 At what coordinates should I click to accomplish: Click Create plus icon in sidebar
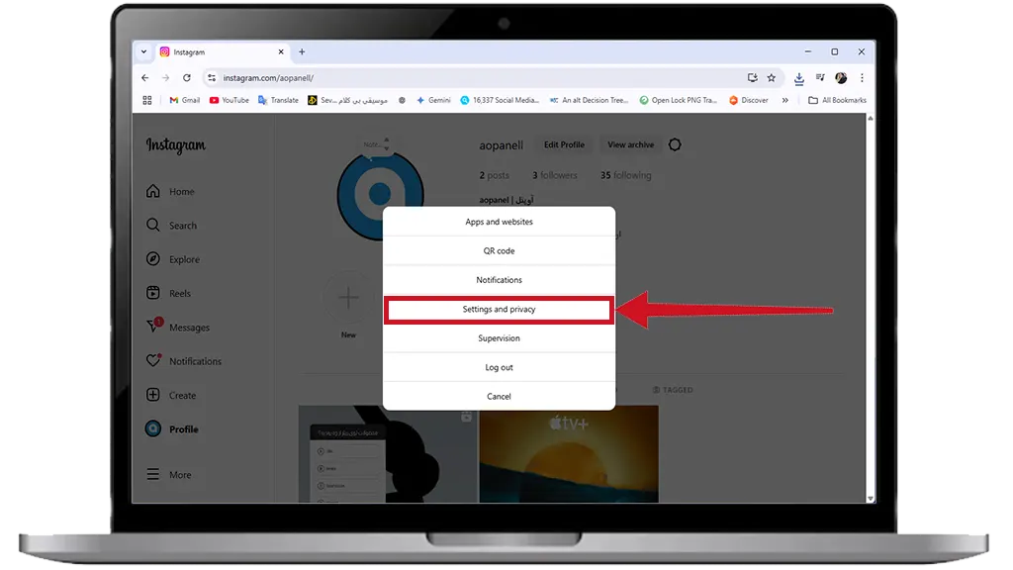coord(153,395)
